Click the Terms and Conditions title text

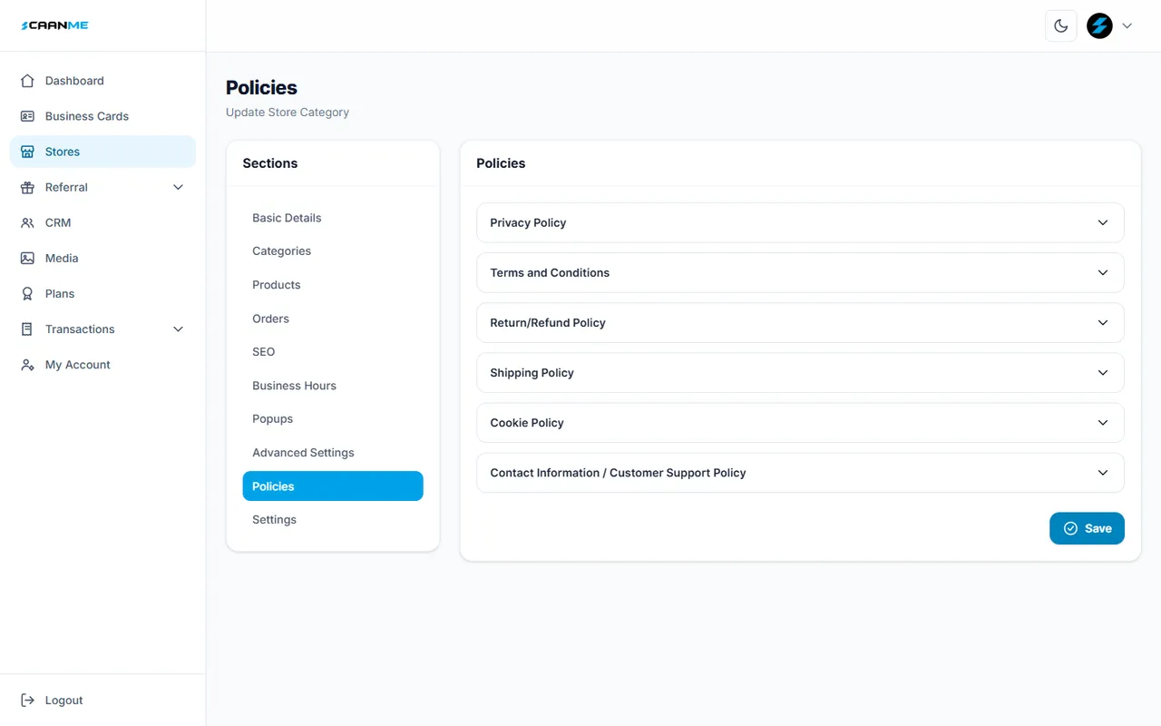coord(550,272)
